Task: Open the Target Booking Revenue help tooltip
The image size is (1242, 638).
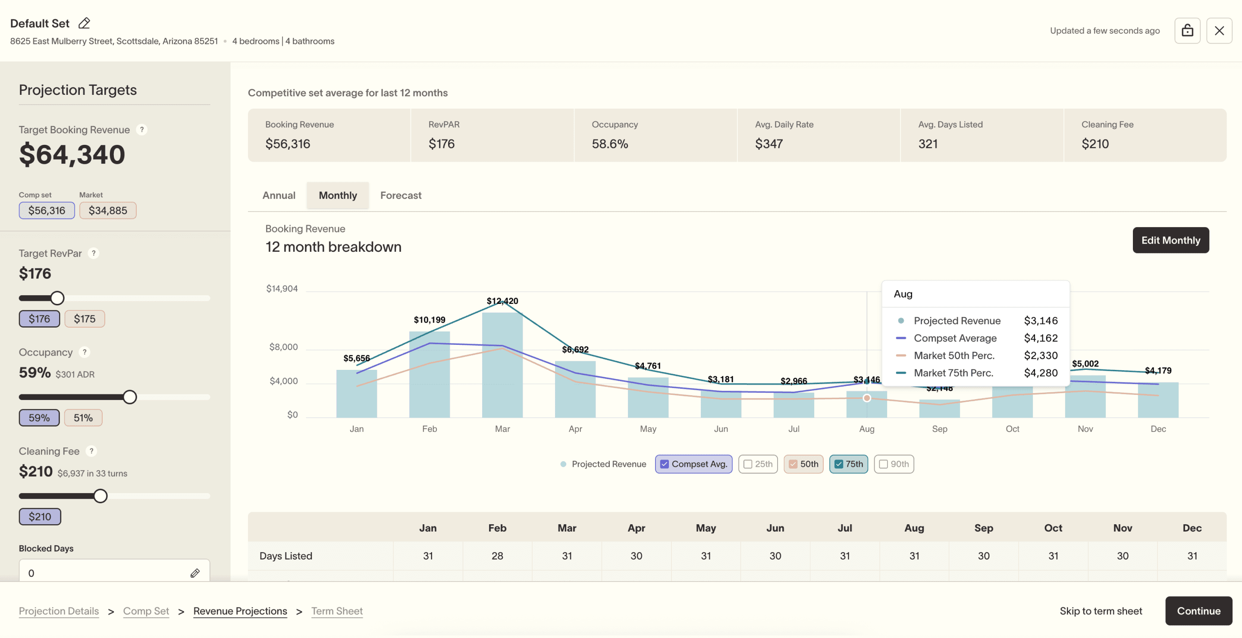Action: tap(142, 129)
